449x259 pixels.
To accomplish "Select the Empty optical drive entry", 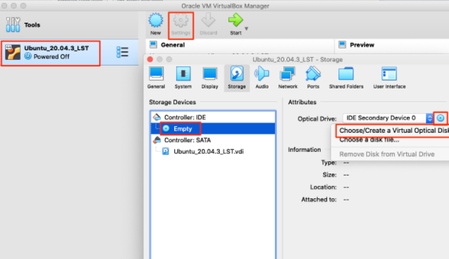I will pos(213,128).
